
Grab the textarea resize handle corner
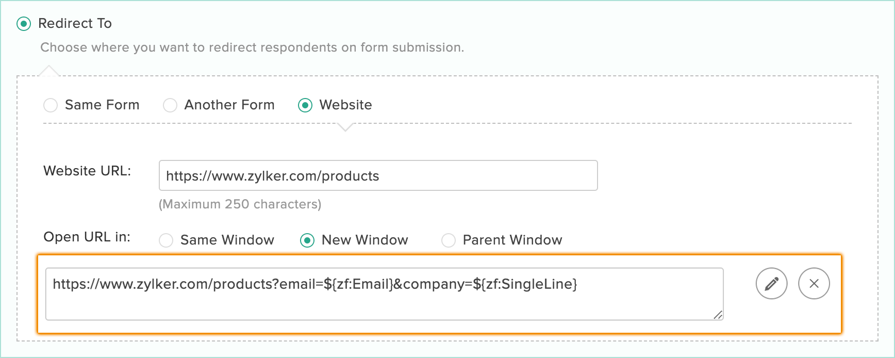718,315
